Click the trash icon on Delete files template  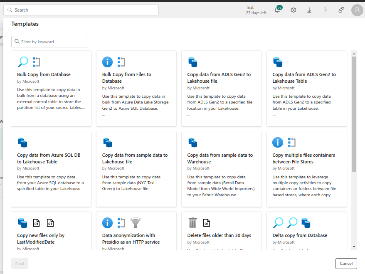click(x=192, y=223)
